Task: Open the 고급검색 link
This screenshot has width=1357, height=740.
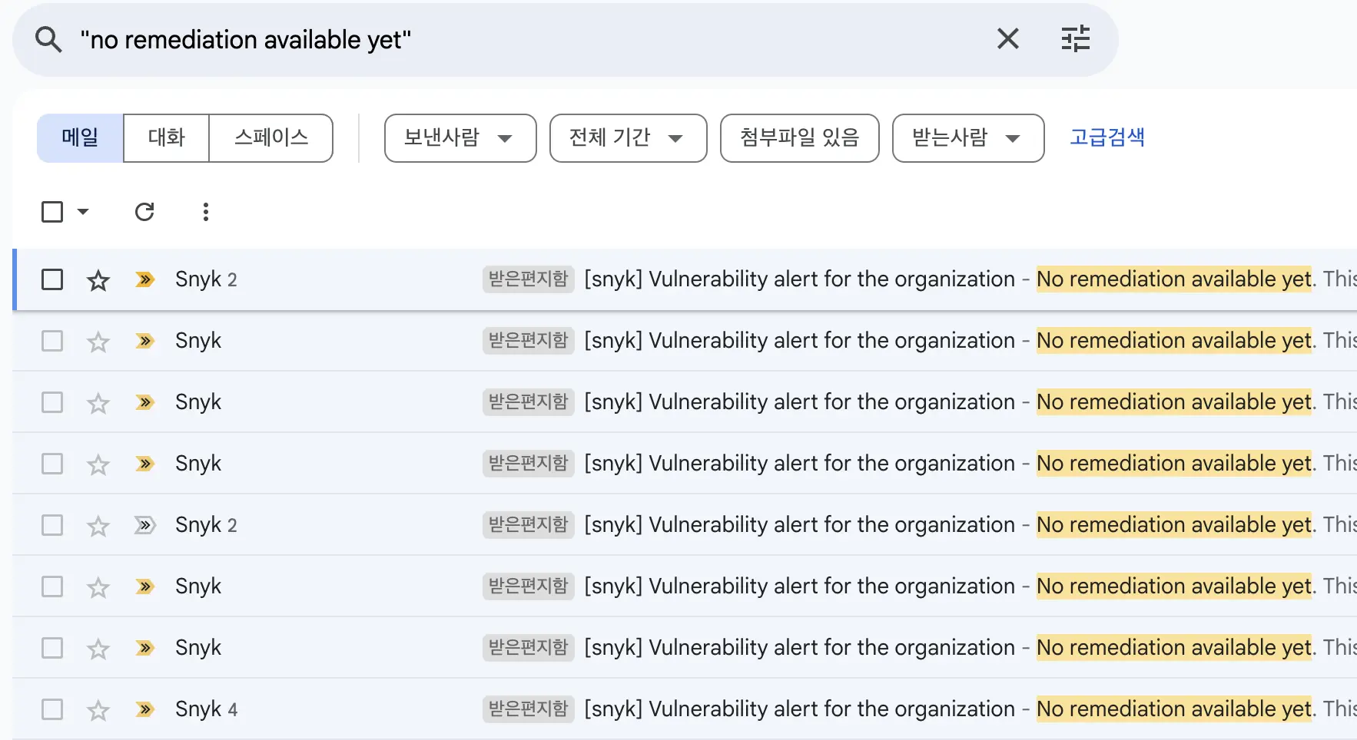Action: pyautogui.click(x=1107, y=137)
